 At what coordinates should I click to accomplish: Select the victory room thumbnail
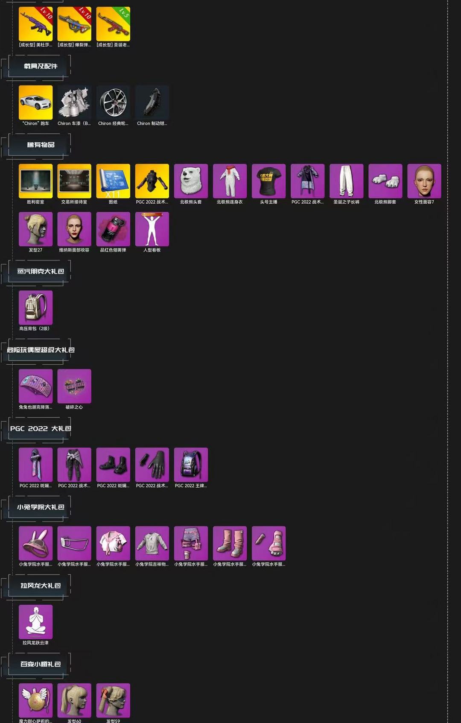tap(35, 181)
